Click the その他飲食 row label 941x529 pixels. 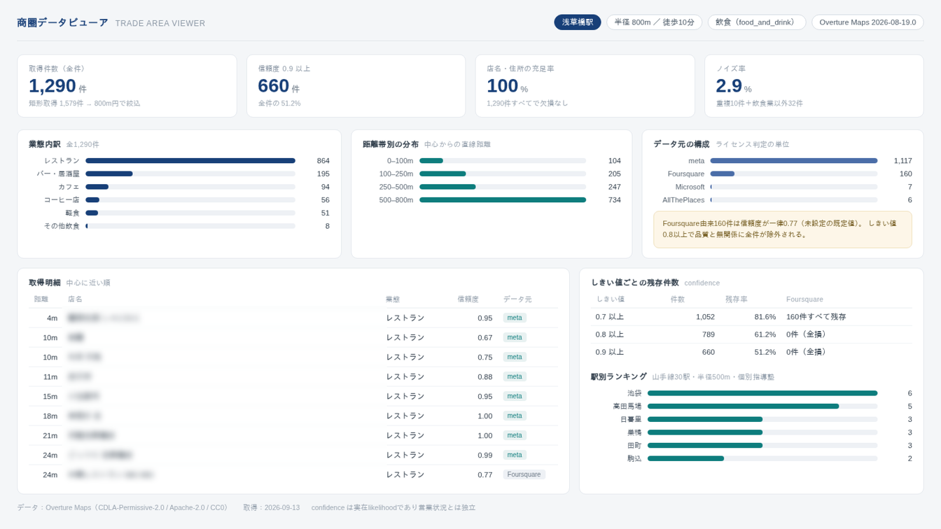(x=62, y=226)
